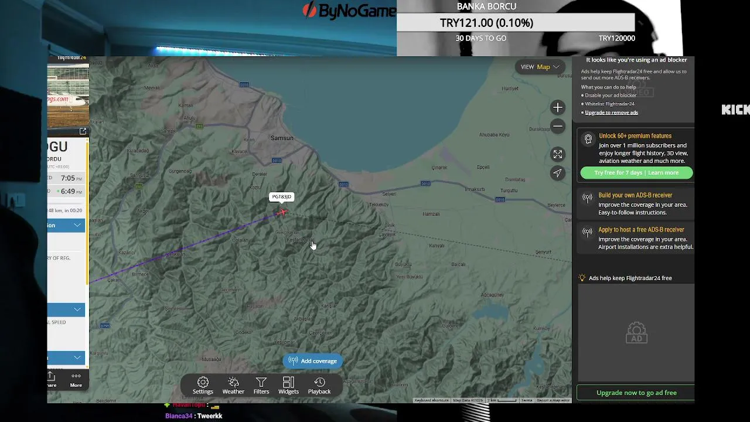
Task: Open More options in flight panel
Action: (76, 380)
